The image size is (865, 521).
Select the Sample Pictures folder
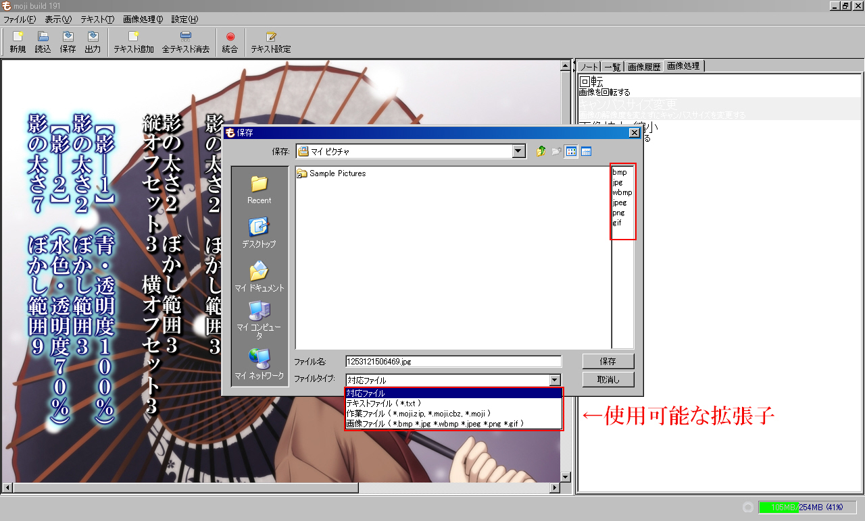coord(331,173)
